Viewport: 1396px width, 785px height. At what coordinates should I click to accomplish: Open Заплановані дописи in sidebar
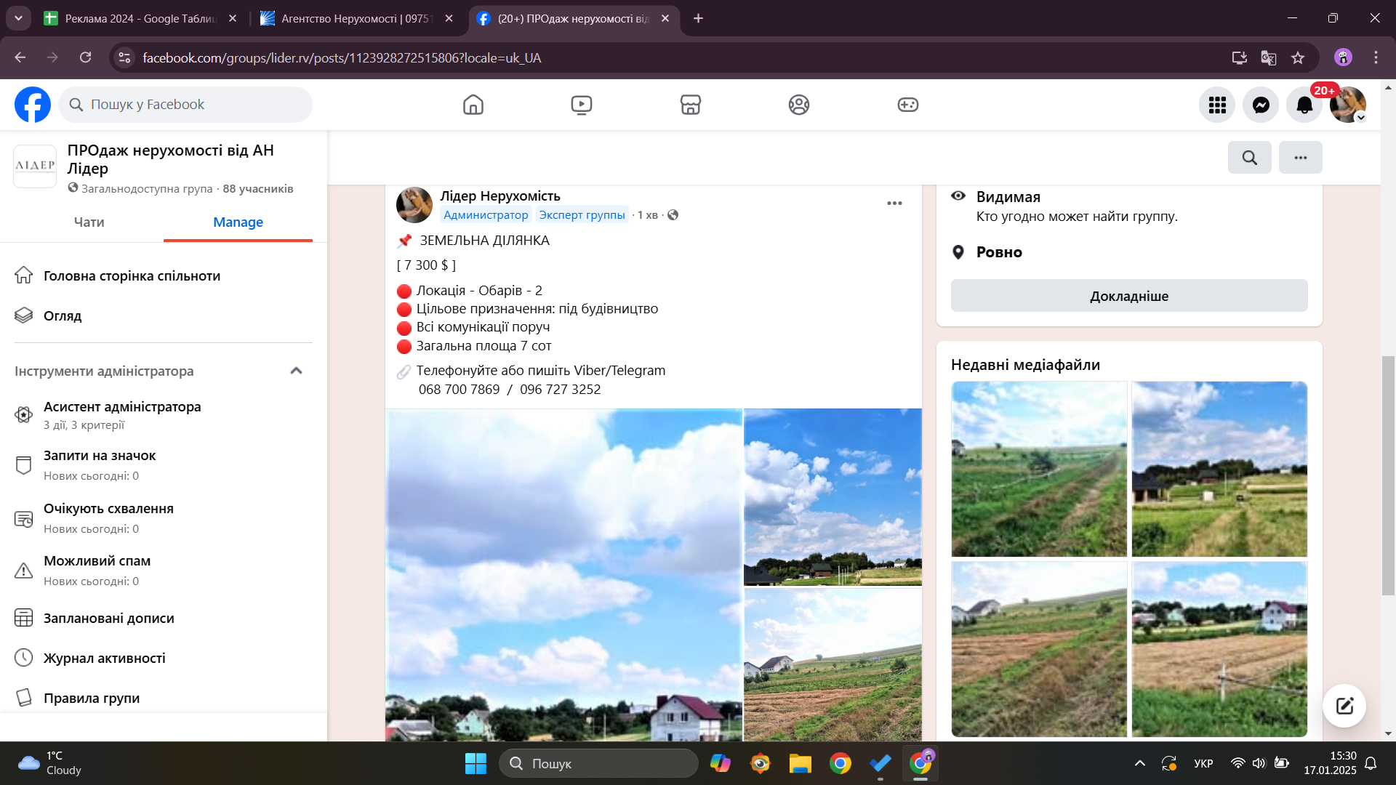click(108, 618)
